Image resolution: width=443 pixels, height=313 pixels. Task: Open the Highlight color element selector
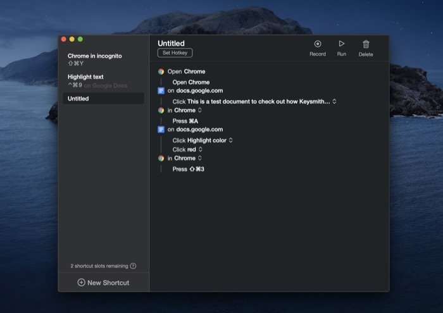coord(230,140)
